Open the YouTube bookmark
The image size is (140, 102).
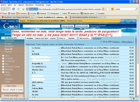[32, 14]
